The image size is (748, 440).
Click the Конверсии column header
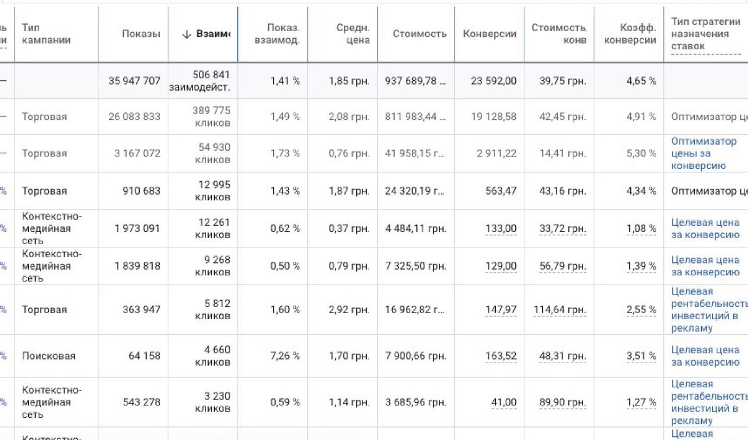coord(490,34)
